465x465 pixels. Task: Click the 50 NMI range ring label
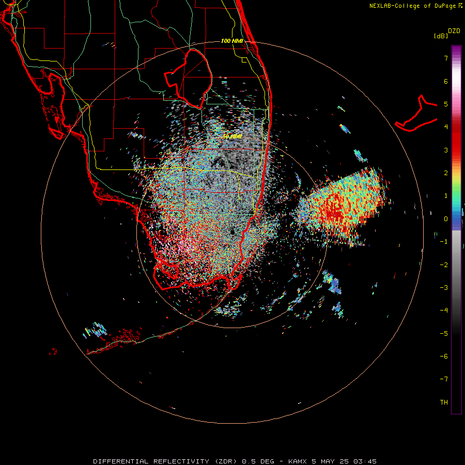[232, 137]
